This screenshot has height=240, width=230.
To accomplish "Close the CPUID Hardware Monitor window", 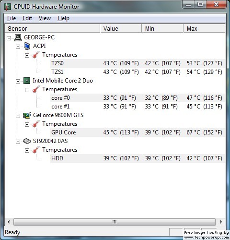I will (216, 5).
